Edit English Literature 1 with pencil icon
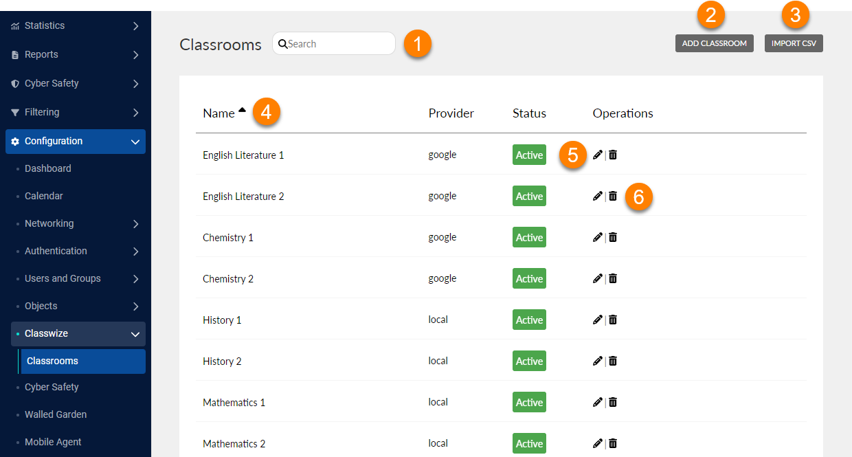 coord(597,155)
